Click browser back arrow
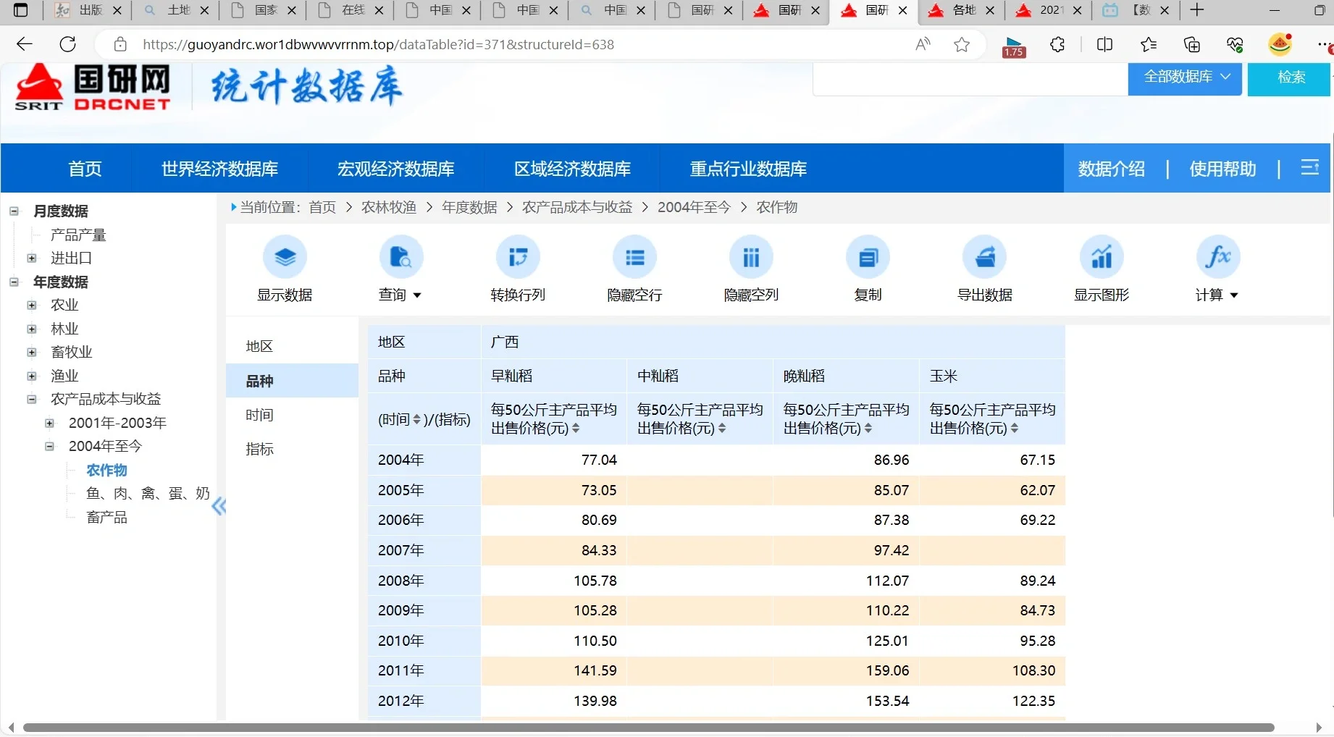Screen dimensions: 1334x737 coord(25,44)
